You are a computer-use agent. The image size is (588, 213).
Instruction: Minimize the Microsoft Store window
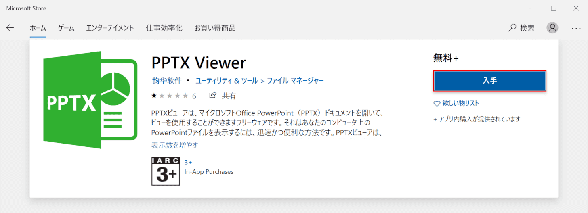click(x=530, y=8)
